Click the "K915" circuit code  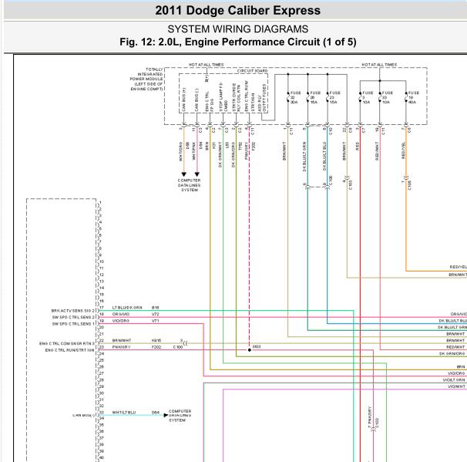(156, 340)
